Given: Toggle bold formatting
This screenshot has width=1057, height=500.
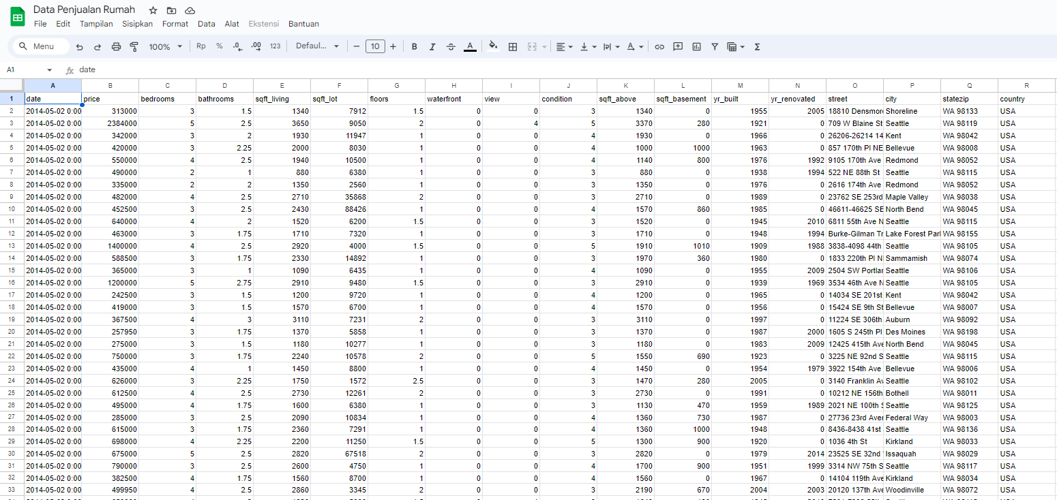Looking at the screenshot, I should (x=414, y=46).
